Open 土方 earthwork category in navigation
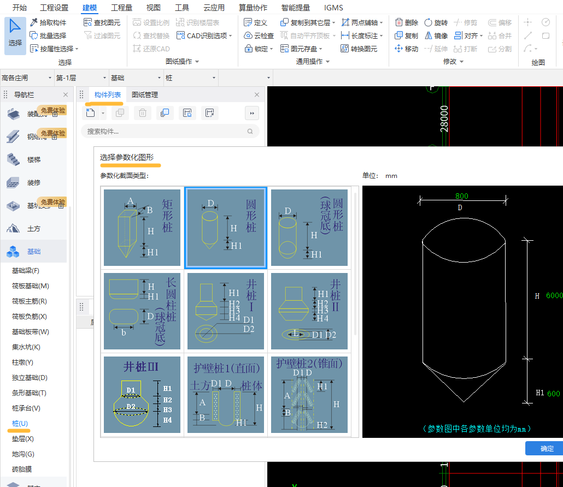This screenshot has width=563, height=487. point(34,228)
